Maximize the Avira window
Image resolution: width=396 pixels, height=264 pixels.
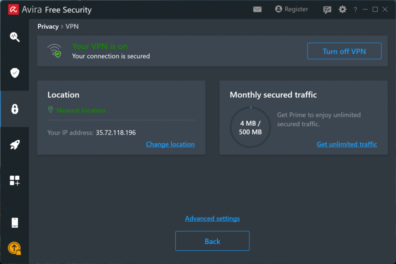(x=375, y=10)
